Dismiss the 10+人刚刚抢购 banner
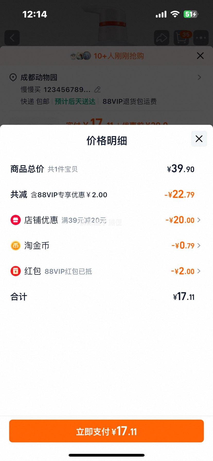 (200, 56)
